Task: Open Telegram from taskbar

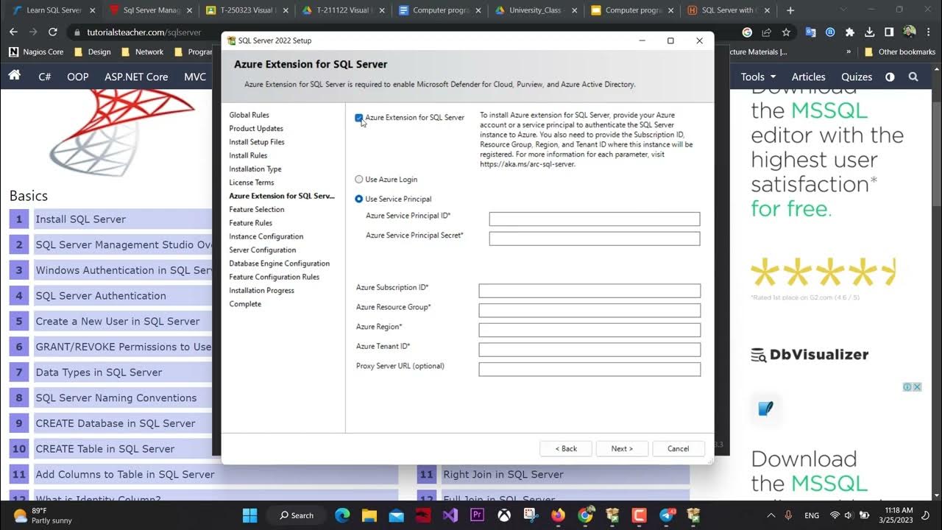Action: [667, 515]
